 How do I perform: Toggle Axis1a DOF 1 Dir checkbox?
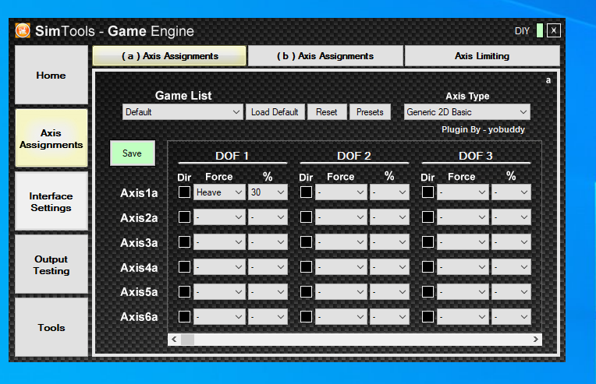pyautogui.click(x=184, y=192)
